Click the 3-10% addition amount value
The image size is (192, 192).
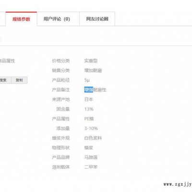coord(91,128)
